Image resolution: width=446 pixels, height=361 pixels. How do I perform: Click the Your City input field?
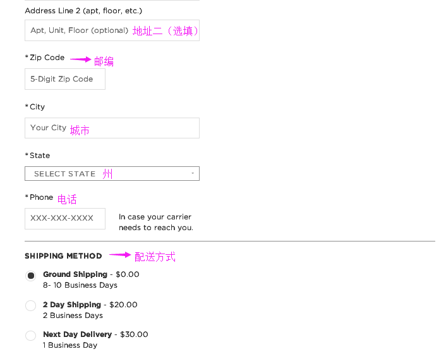112,128
